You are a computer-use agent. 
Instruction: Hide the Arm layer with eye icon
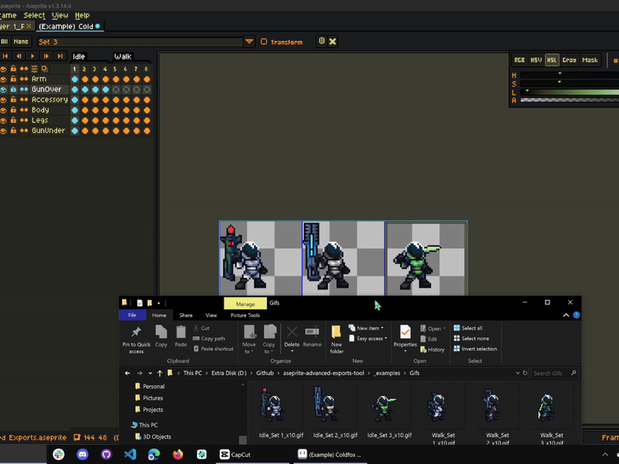[3, 79]
